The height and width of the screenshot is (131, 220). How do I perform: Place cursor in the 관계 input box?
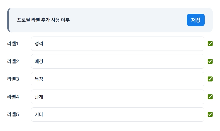click(117, 97)
